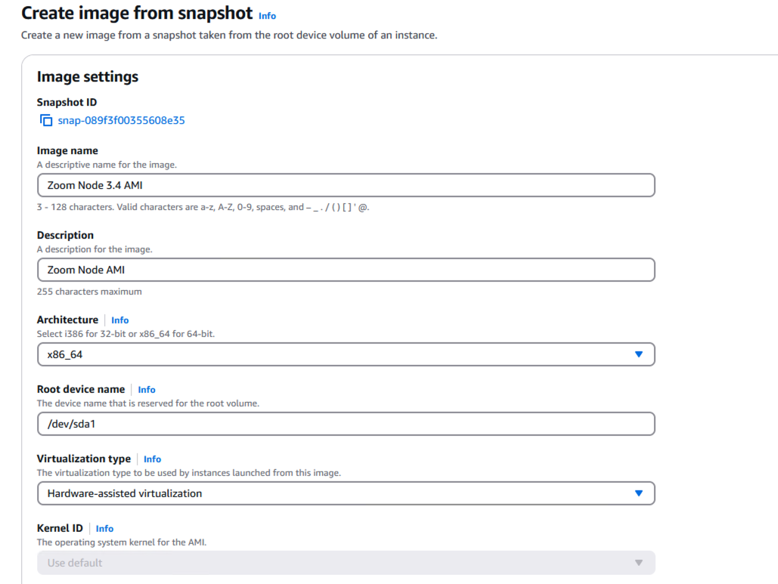This screenshot has height=584, width=778.
Task: Open the Kernel ID 'Use default' dropdown
Action: 346,563
